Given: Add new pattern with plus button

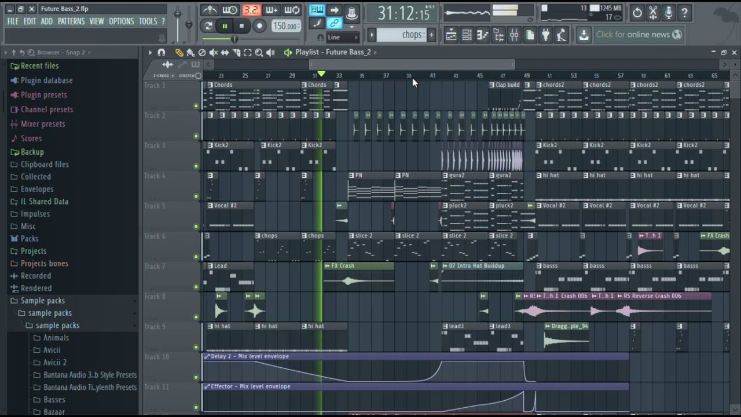Looking at the screenshot, I should pos(431,35).
